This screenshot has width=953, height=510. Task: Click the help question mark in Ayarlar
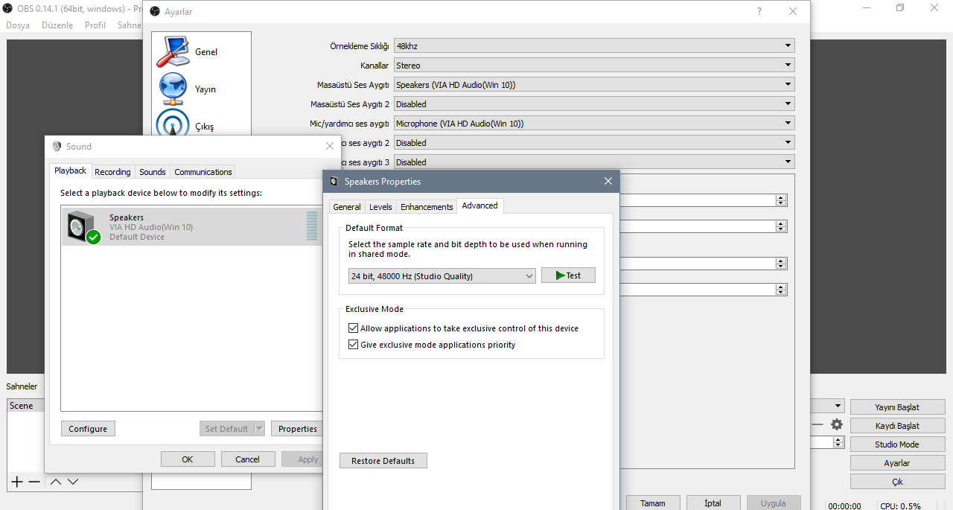click(x=759, y=11)
